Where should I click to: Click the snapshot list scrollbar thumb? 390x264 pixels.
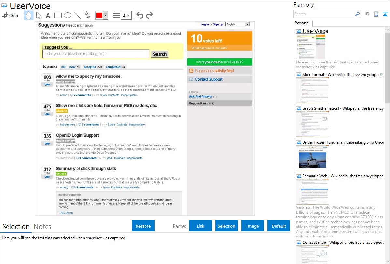[x=387, y=67]
